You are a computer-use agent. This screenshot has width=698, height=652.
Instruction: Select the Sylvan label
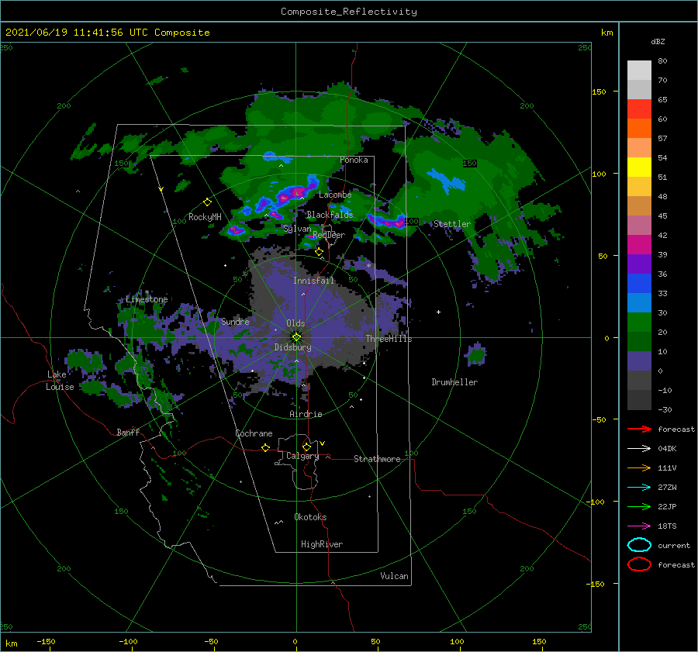(297, 229)
